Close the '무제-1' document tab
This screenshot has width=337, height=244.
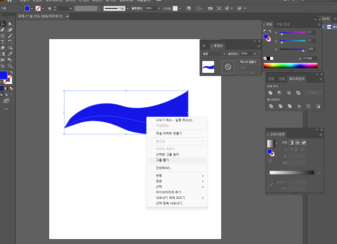67,16
